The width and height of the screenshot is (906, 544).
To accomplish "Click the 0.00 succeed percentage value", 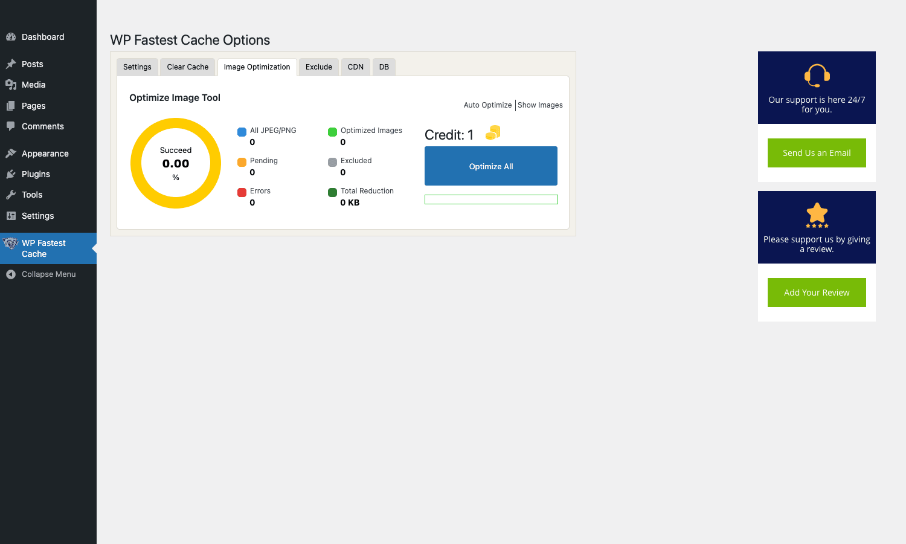I will (176, 164).
